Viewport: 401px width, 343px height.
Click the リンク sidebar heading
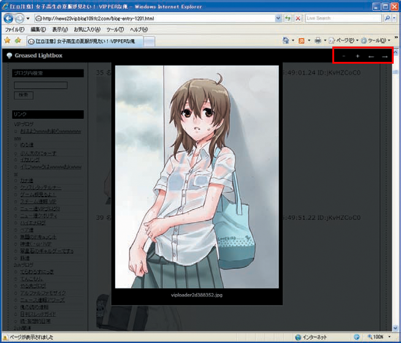(x=48, y=114)
